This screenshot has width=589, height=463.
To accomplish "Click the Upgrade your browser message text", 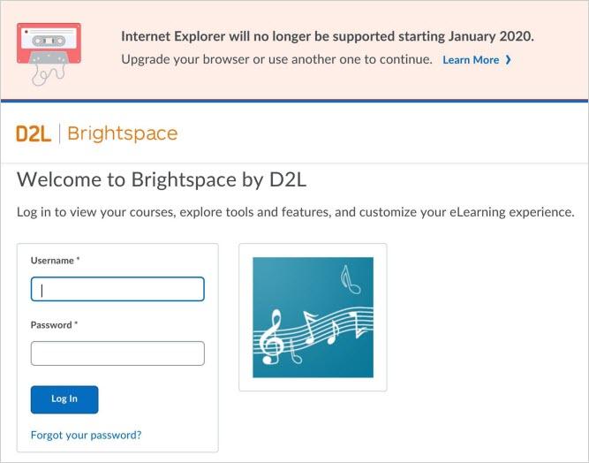I will click(276, 60).
